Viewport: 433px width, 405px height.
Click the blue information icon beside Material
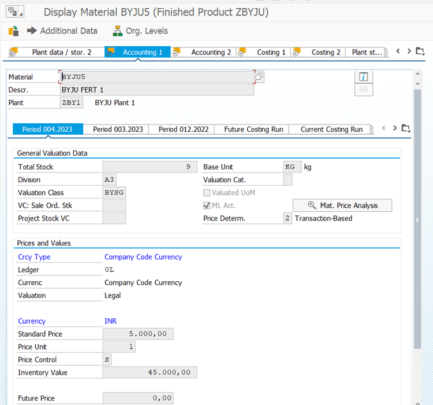click(364, 77)
